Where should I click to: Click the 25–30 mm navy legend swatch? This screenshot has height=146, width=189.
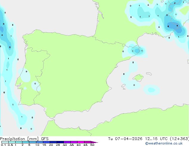(x=60, y=142)
